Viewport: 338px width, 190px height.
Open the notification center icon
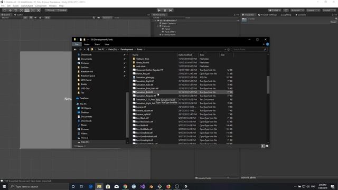[332, 186]
